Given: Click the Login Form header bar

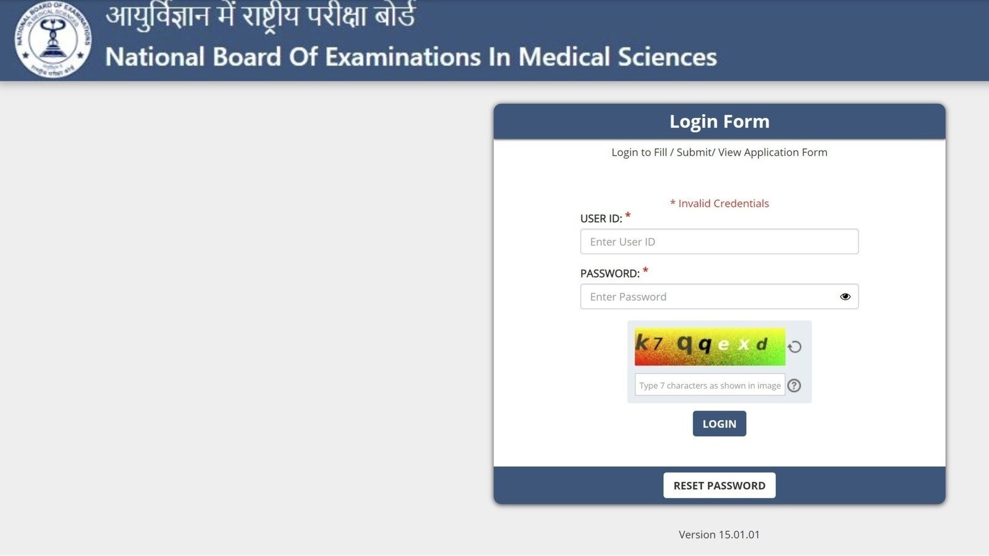Looking at the screenshot, I should (x=719, y=121).
